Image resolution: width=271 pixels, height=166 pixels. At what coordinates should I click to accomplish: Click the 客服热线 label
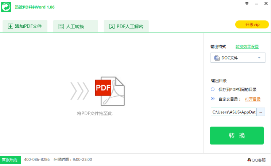pyautogui.click(x=10, y=160)
